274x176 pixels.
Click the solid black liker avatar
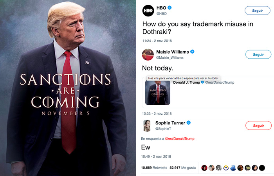[262, 168]
